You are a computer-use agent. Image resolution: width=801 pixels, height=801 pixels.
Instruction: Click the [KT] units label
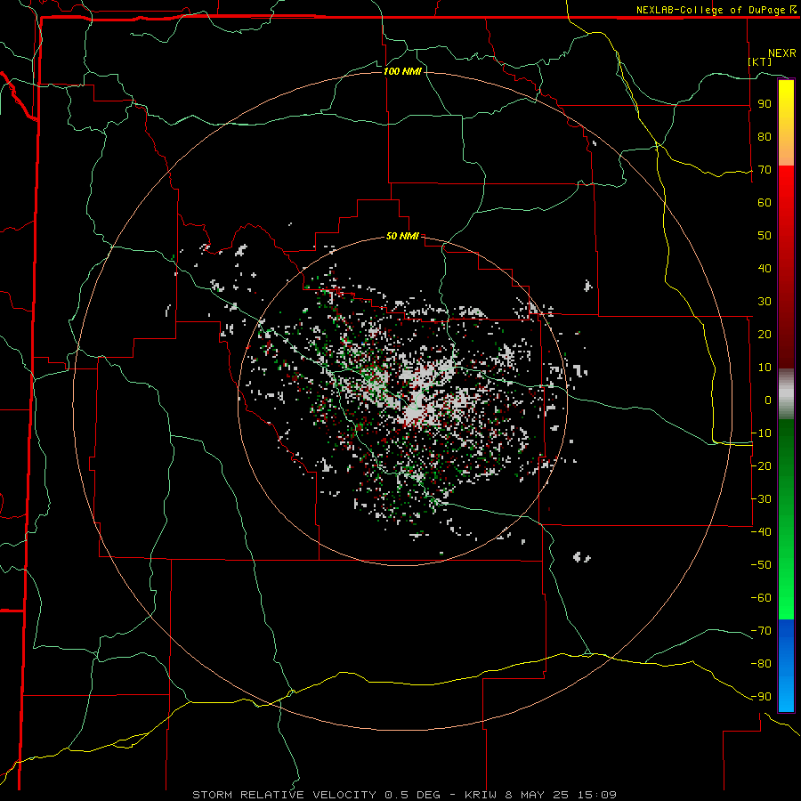tap(760, 61)
